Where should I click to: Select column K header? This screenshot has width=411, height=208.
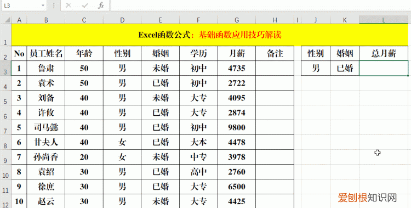tap(345, 20)
